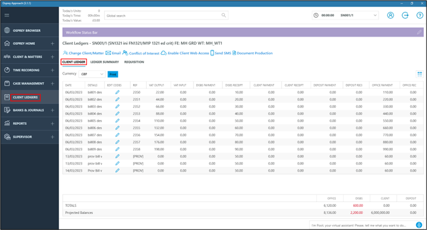The width and height of the screenshot is (427, 230).
Task: Select the ref 2350 cell
Action: tap(137, 92)
